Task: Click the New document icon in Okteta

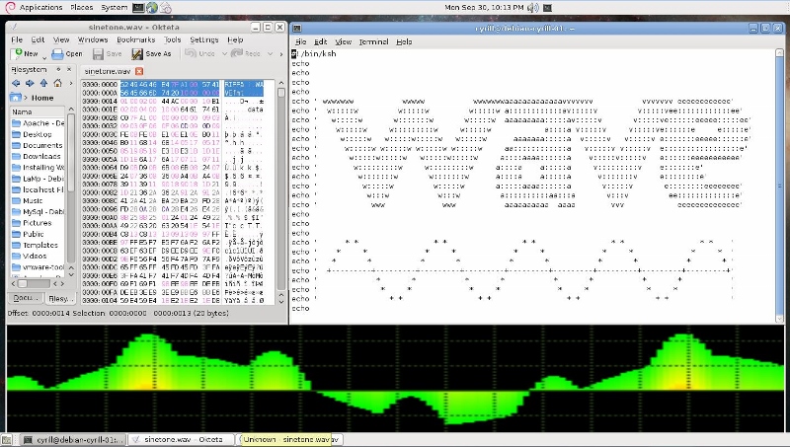Action: pos(17,53)
